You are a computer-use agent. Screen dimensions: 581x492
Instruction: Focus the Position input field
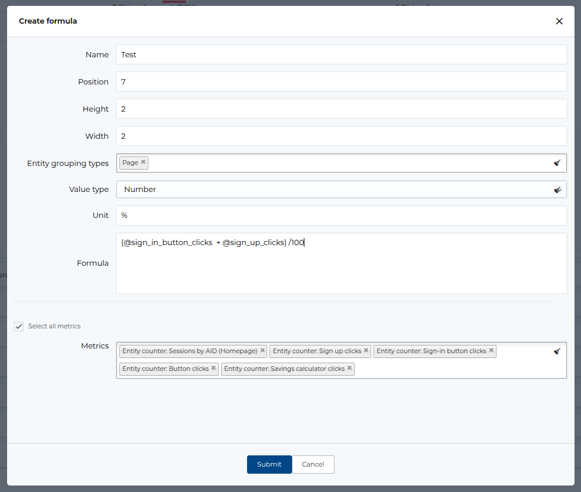pyautogui.click(x=341, y=82)
